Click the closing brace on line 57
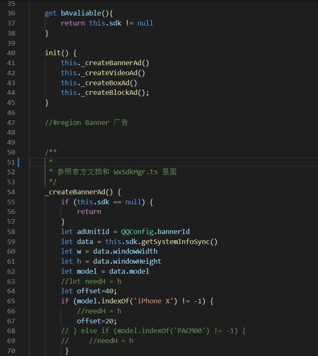 coord(63,222)
